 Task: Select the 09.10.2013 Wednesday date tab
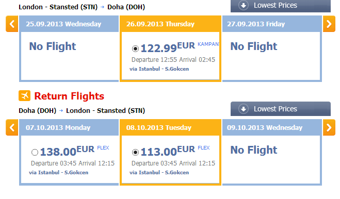(272, 127)
